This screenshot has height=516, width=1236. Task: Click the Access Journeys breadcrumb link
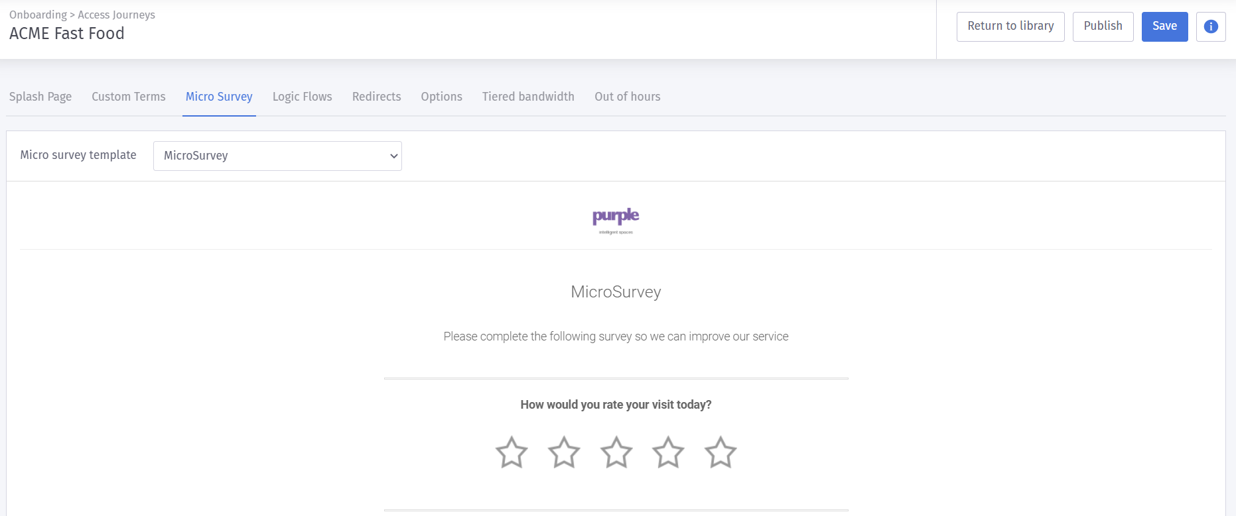(x=116, y=15)
